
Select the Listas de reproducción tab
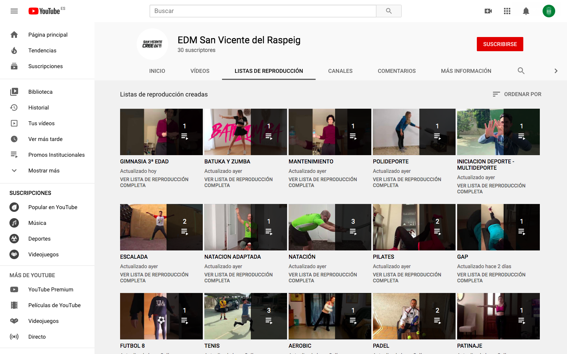point(269,71)
